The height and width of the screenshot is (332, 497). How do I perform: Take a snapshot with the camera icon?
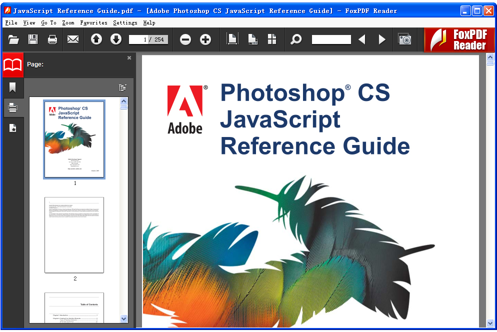(405, 39)
